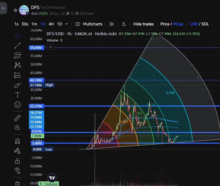The width and height of the screenshot is (220, 186).
Task: Switch to the 1D timeframe tab
Action: [x=60, y=24]
